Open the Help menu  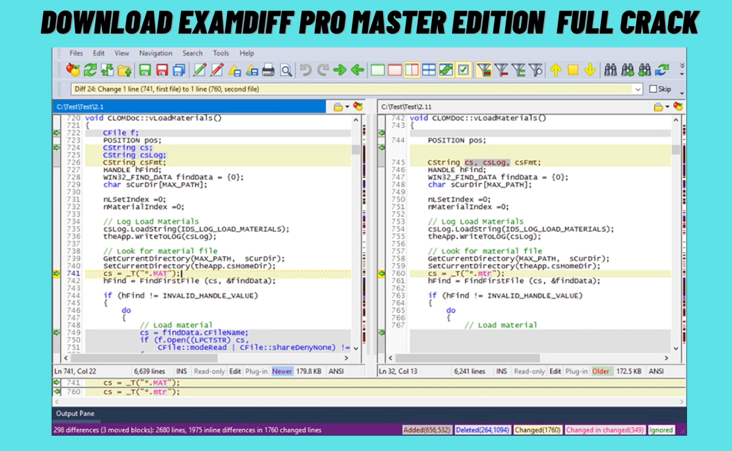247,53
